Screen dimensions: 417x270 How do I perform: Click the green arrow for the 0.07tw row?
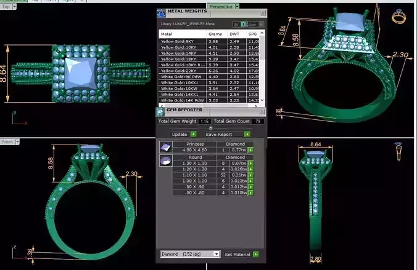(250, 164)
